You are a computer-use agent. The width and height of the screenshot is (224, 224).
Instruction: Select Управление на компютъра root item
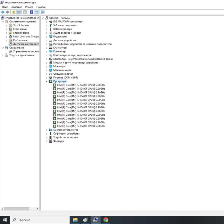(22, 18)
